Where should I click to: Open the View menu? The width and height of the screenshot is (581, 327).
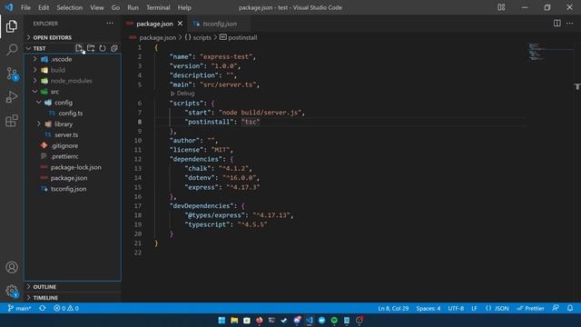pyautogui.click(x=97, y=7)
